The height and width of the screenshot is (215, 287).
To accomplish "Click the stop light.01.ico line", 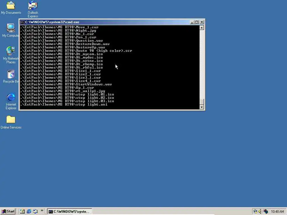I will (x=67, y=94).
